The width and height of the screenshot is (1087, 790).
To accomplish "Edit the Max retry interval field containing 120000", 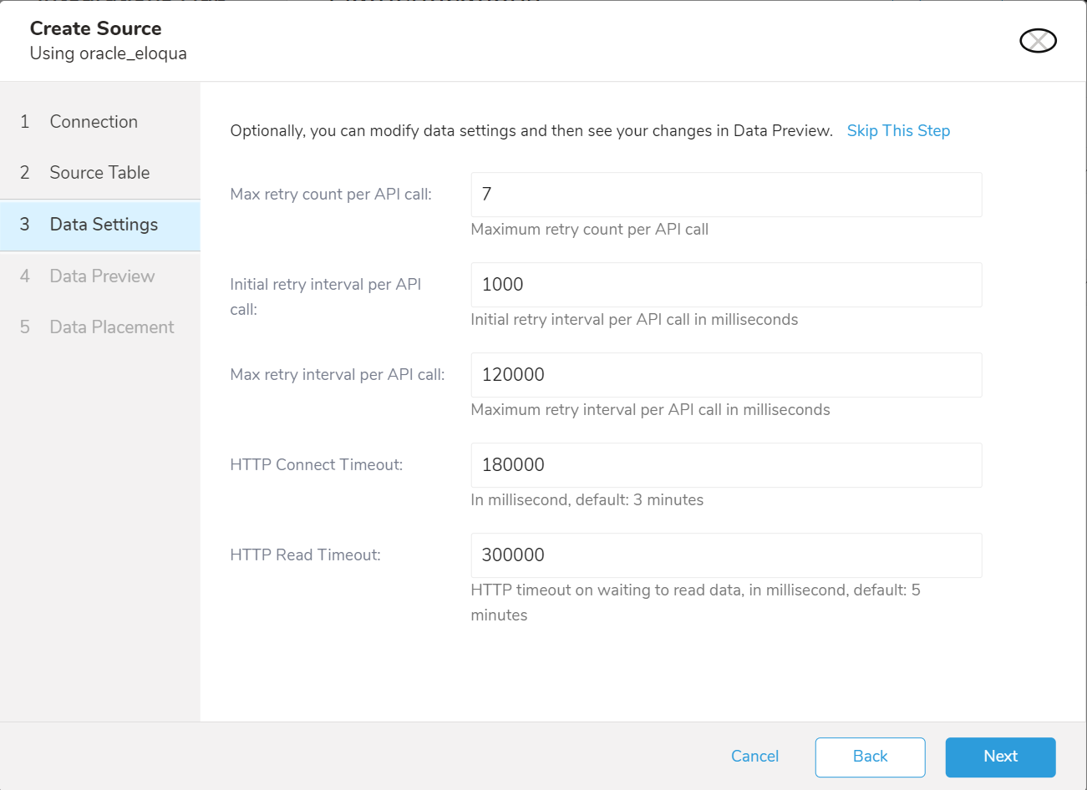I will [725, 375].
